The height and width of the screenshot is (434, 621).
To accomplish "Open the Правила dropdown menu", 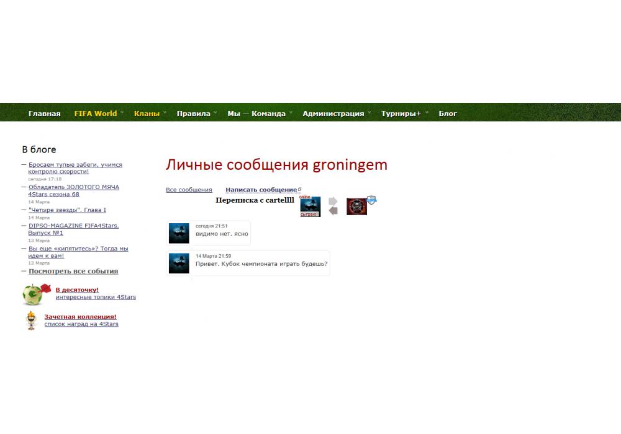I will tap(194, 113).
